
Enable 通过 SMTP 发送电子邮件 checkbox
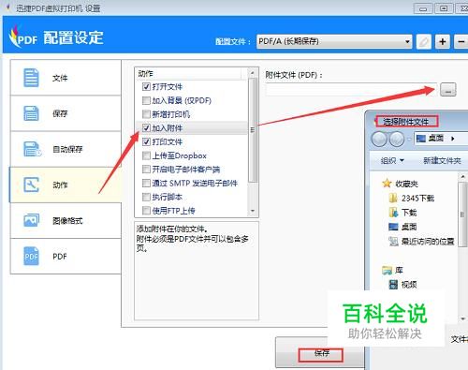(146, 183)
